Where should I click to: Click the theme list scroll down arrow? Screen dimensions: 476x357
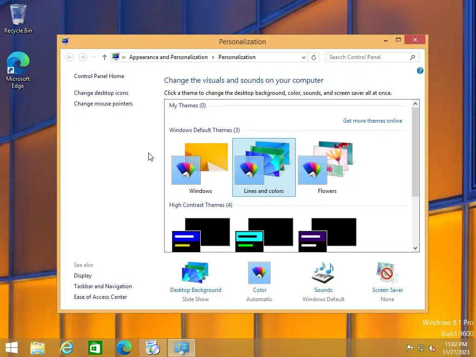coord(415,248)
